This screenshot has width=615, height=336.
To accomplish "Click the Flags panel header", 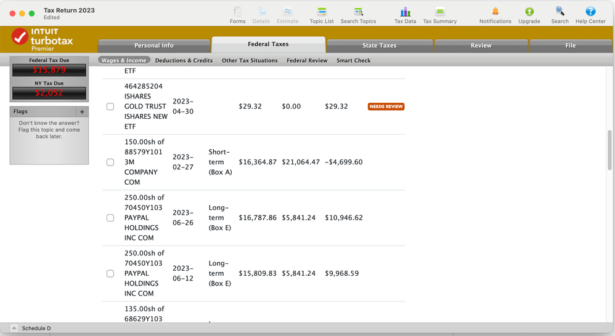I will (x=49, y=111).
